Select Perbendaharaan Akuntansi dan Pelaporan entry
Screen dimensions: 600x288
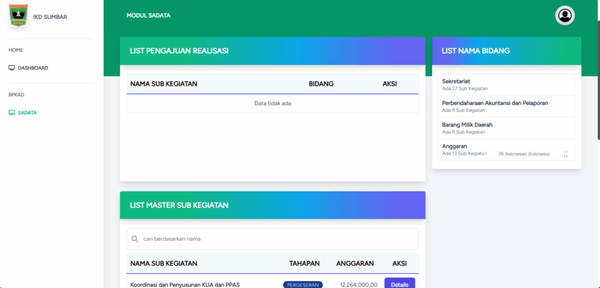(506, 106)
